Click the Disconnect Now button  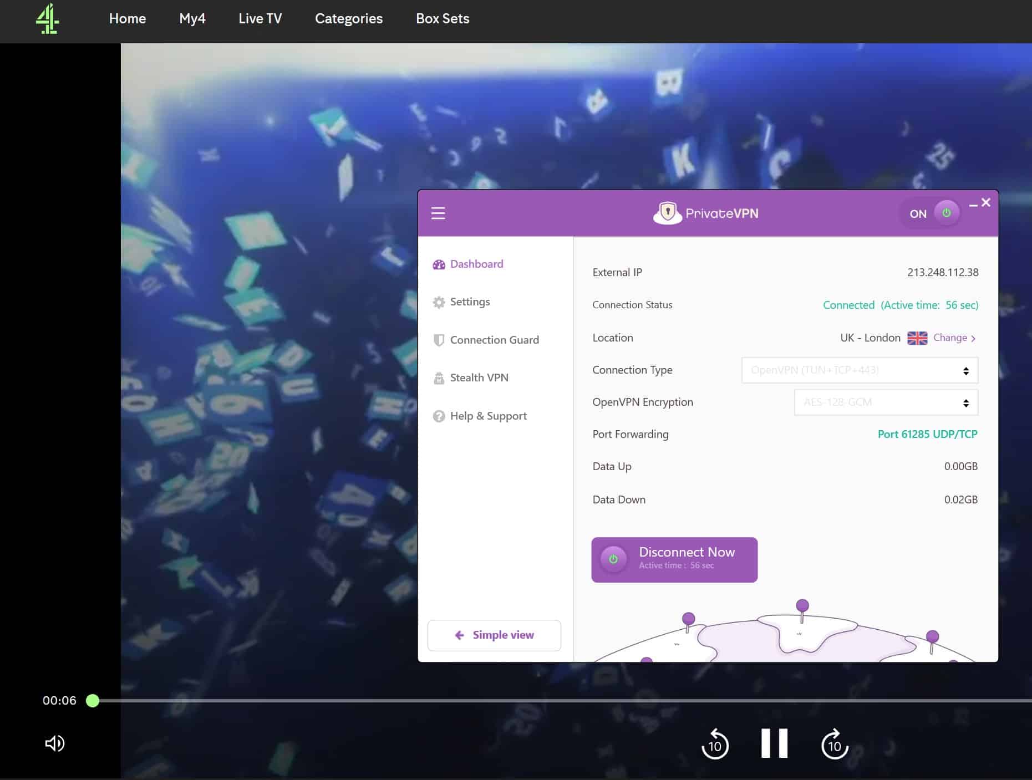pyautogui.click(x=674, y=559)
